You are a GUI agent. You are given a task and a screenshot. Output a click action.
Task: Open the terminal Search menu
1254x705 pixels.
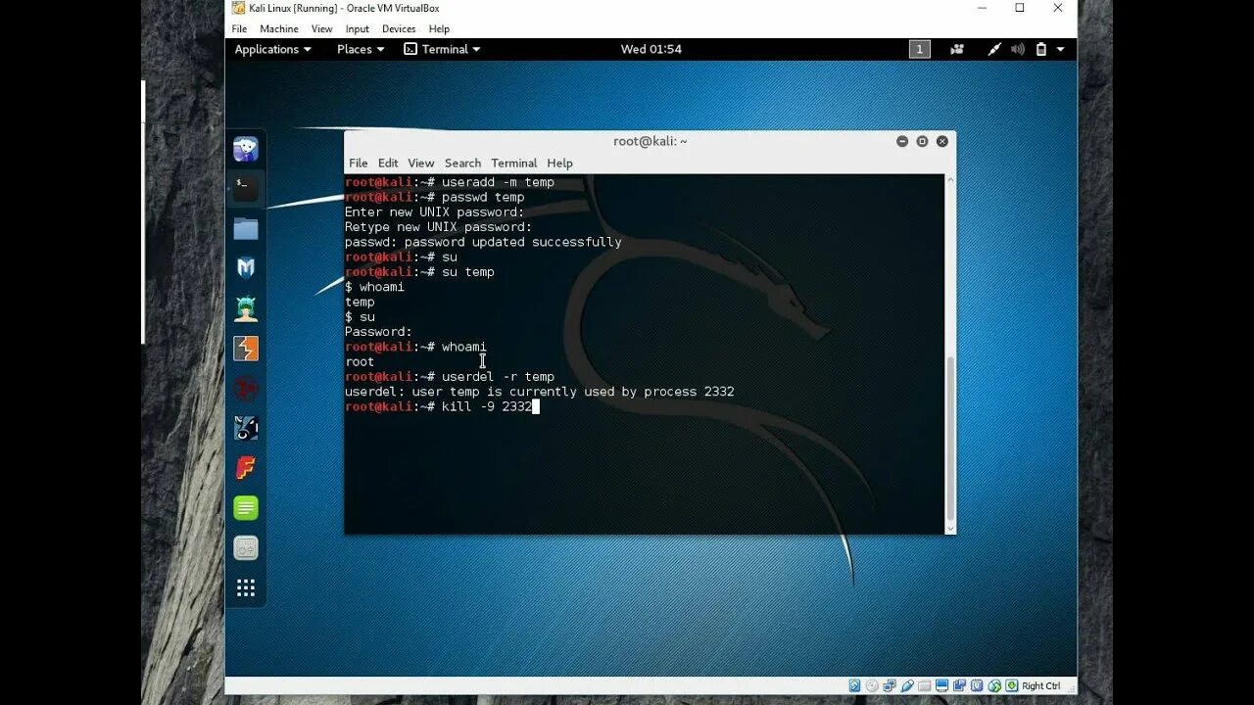coord(462,163)
